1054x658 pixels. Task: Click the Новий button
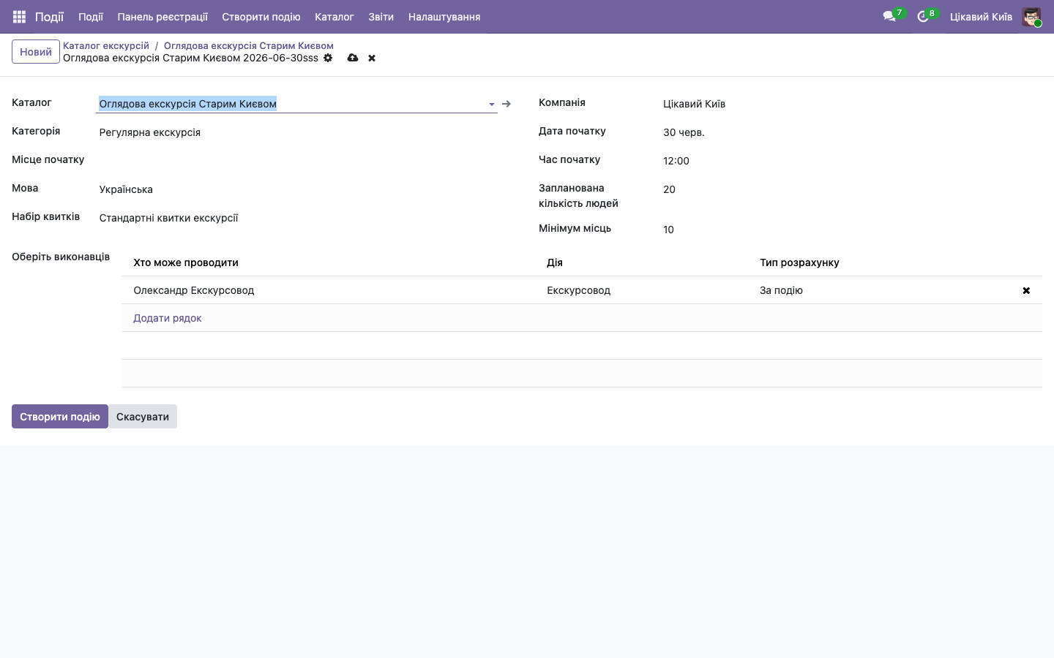tap(36, 52)
